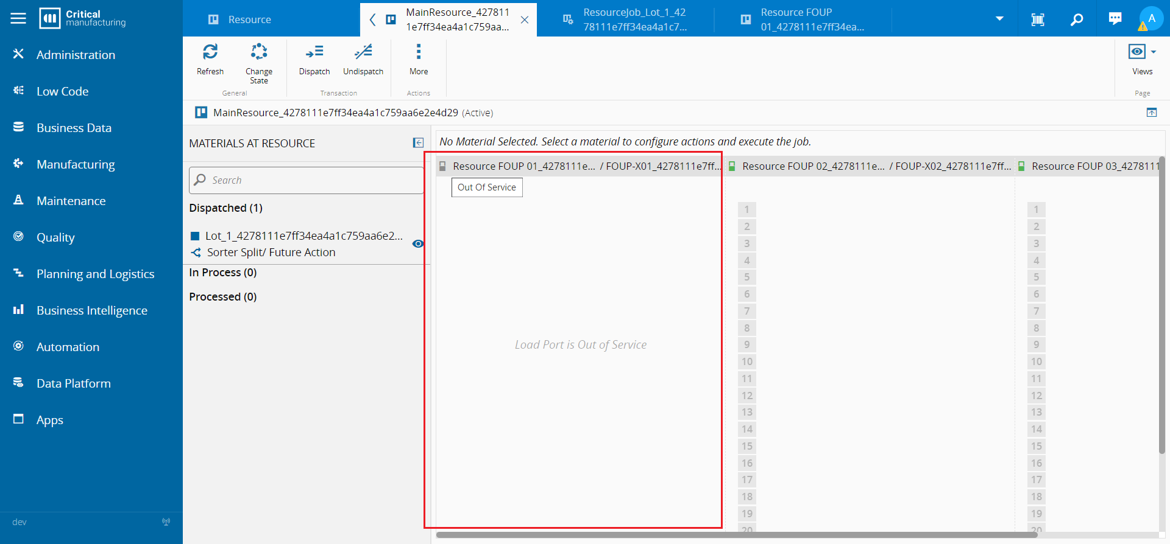
Task: Select slot 1 in Resource FOUP 02
Action: [x=747, y=210]
